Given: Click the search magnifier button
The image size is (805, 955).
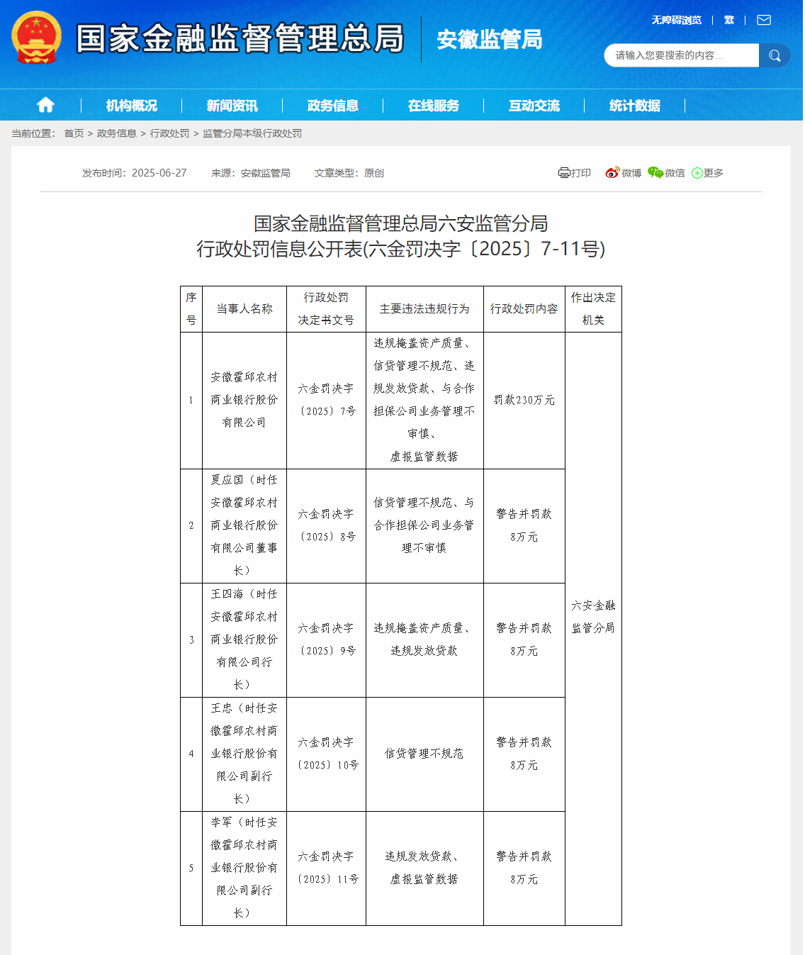Looking at the screenshot, I should pyautogui.click(x=775, y=55).
